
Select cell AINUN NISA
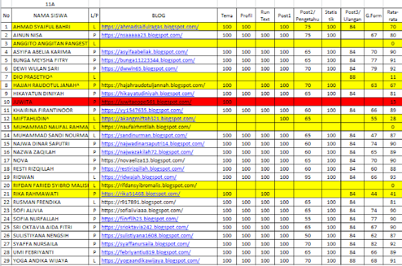coord(50,35)
